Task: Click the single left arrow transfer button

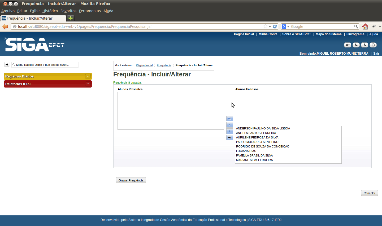Action: [x=229, y=131]
